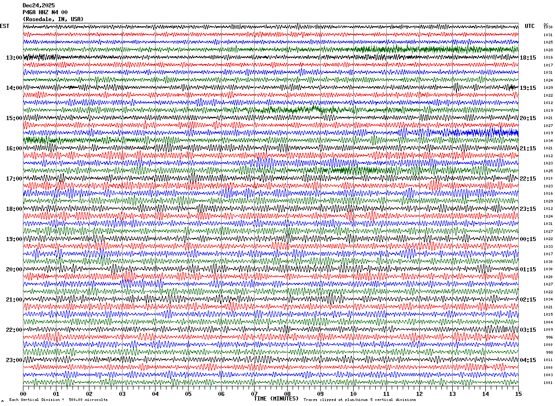
Task: Click minute tick '08' on time axis
Action: [x=287, y=394]
